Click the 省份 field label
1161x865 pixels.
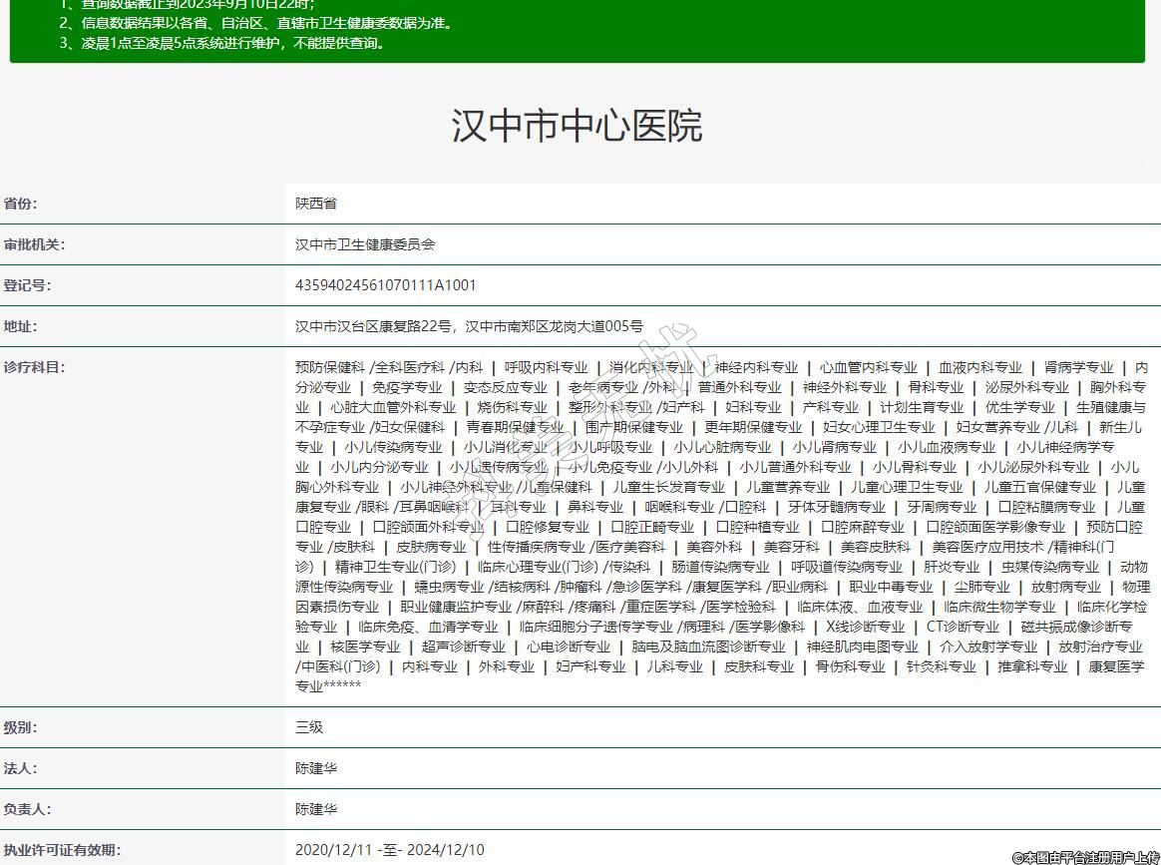[20, 204]
